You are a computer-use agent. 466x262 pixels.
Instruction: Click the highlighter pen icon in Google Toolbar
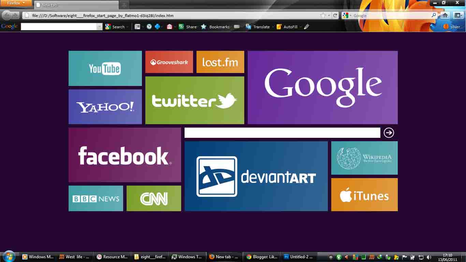tap(306, 27)
